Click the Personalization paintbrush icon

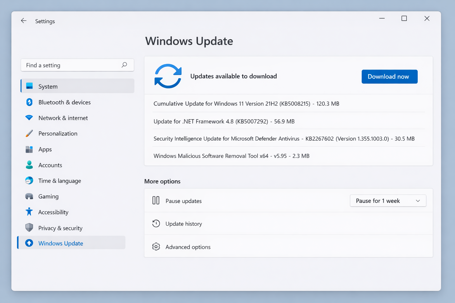[29, 133]
